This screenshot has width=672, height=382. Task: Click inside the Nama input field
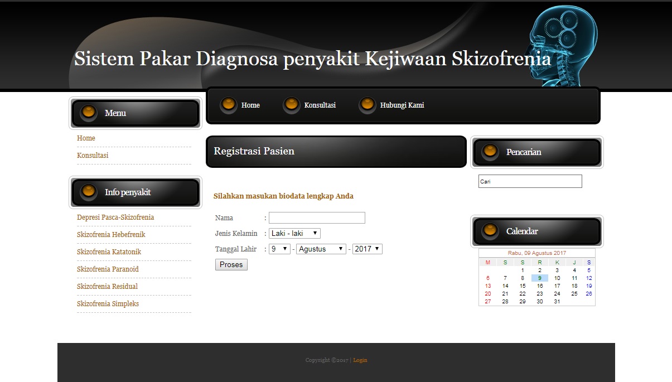coord(317,217)
